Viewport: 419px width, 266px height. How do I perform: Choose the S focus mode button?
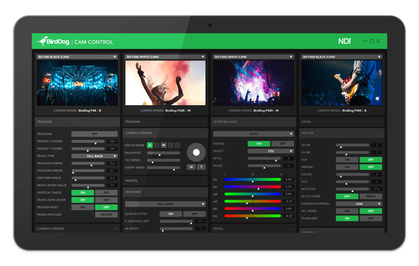(x=157, y=145)
